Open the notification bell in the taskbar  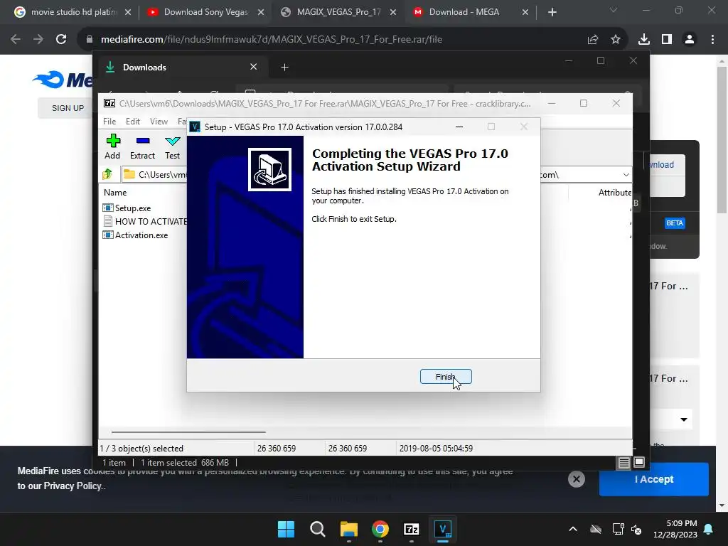click(x=709, y=529)
